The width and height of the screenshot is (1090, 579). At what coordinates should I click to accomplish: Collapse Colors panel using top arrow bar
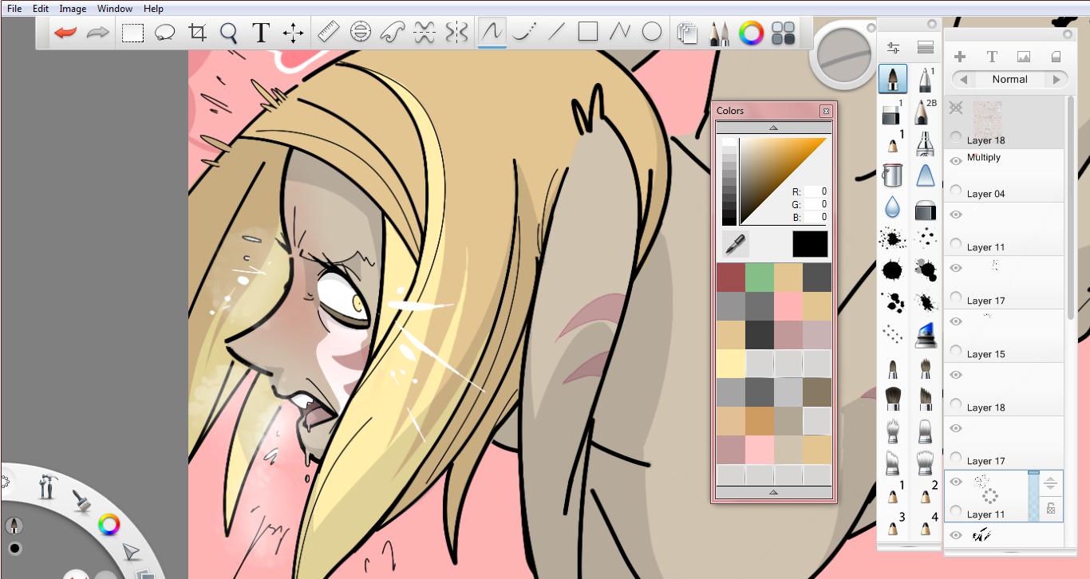click(x=773, y=128)
